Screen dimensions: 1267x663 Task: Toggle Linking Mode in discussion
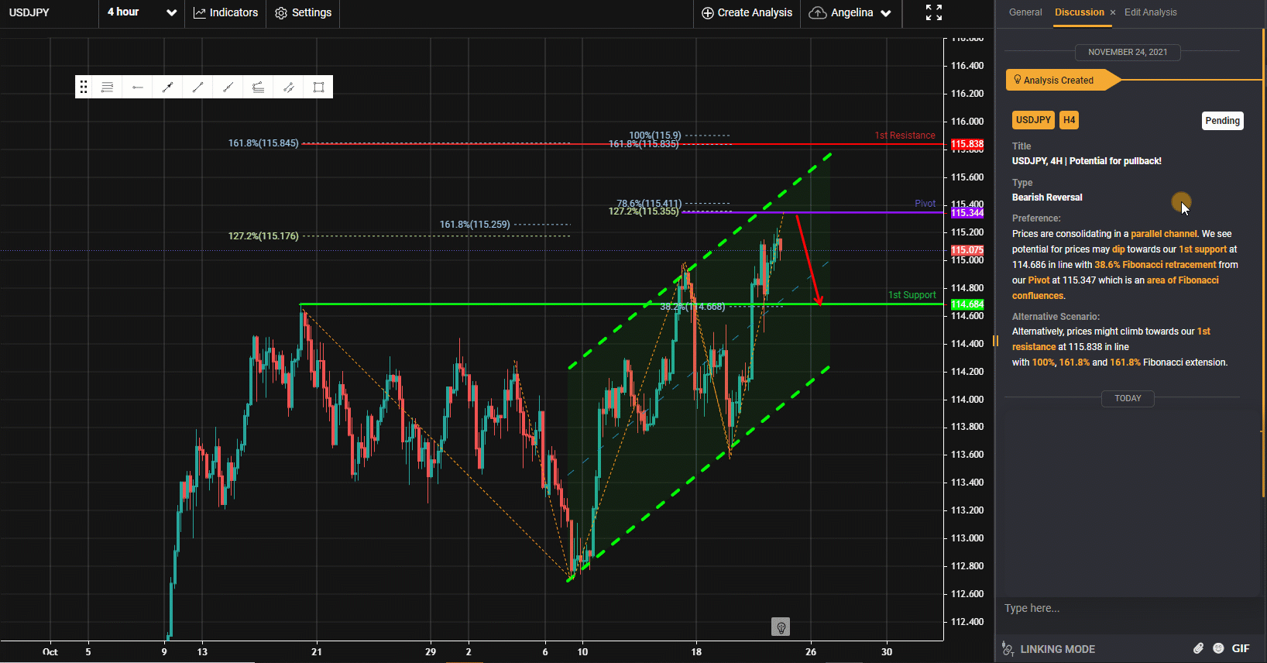(1049, 649)
